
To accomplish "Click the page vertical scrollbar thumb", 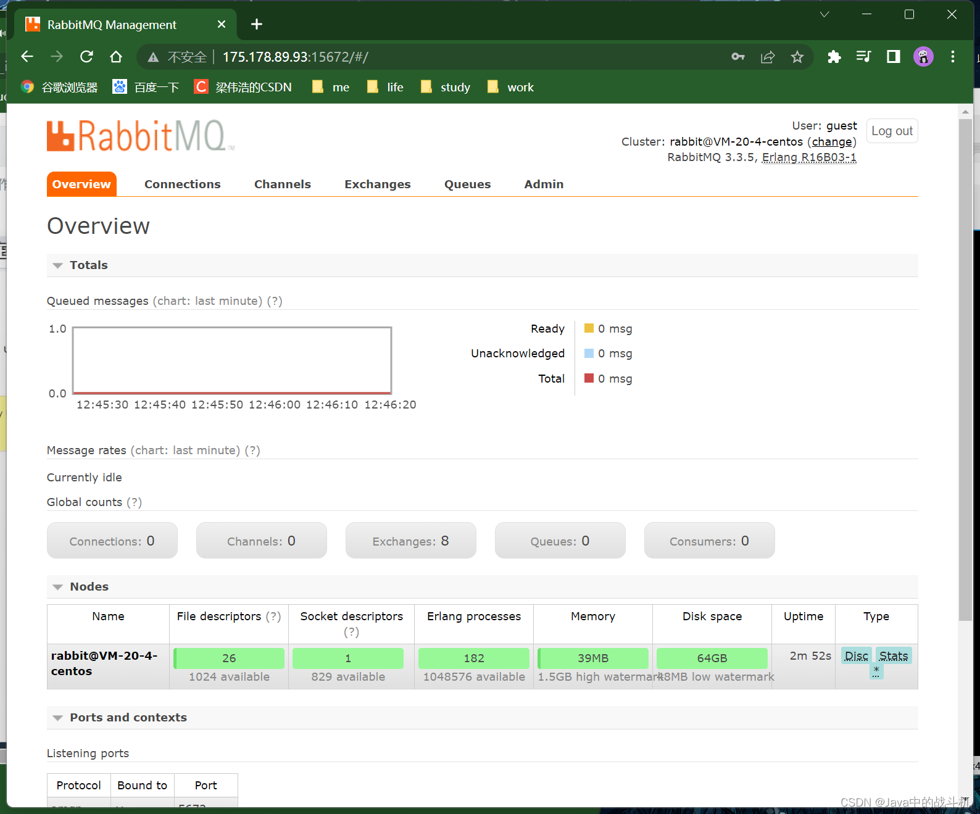I will point(965,370).
